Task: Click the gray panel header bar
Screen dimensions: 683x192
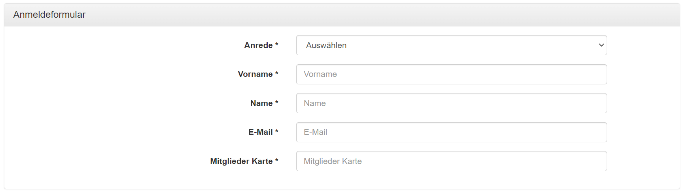Action: click(x=356, y=15)
